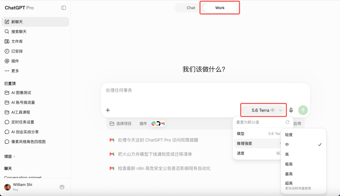The height and width of the screenshot is (196, 340).
Task: Open 已安排 in the sidebar
Action: [x=35, y=51]
